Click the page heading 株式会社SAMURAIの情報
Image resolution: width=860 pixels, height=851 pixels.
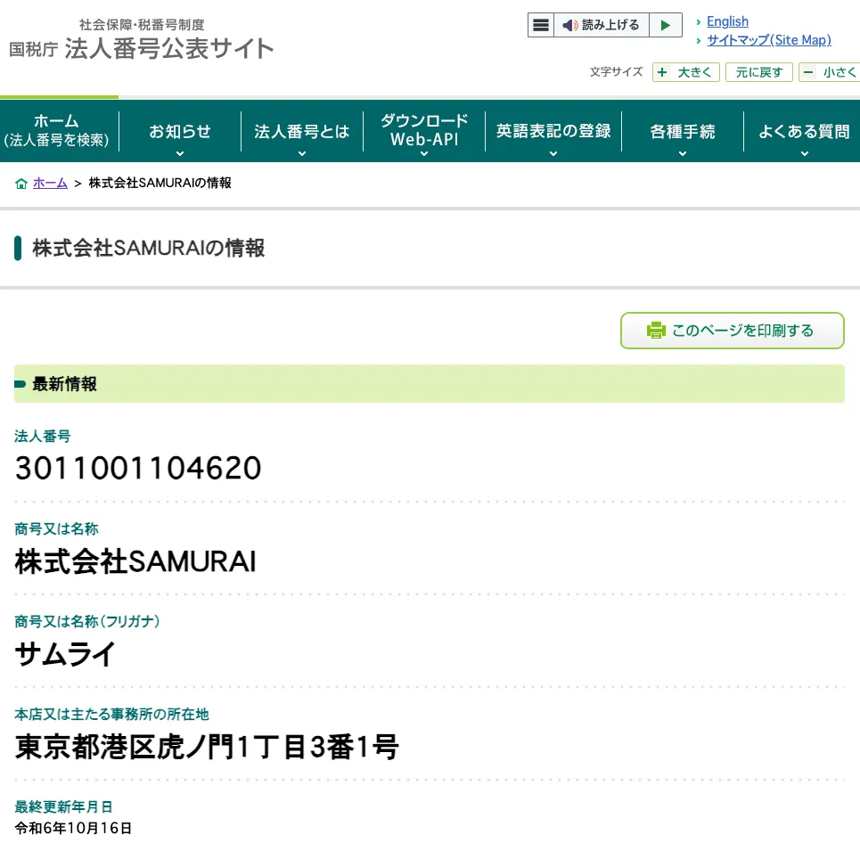tap(149, 248)
